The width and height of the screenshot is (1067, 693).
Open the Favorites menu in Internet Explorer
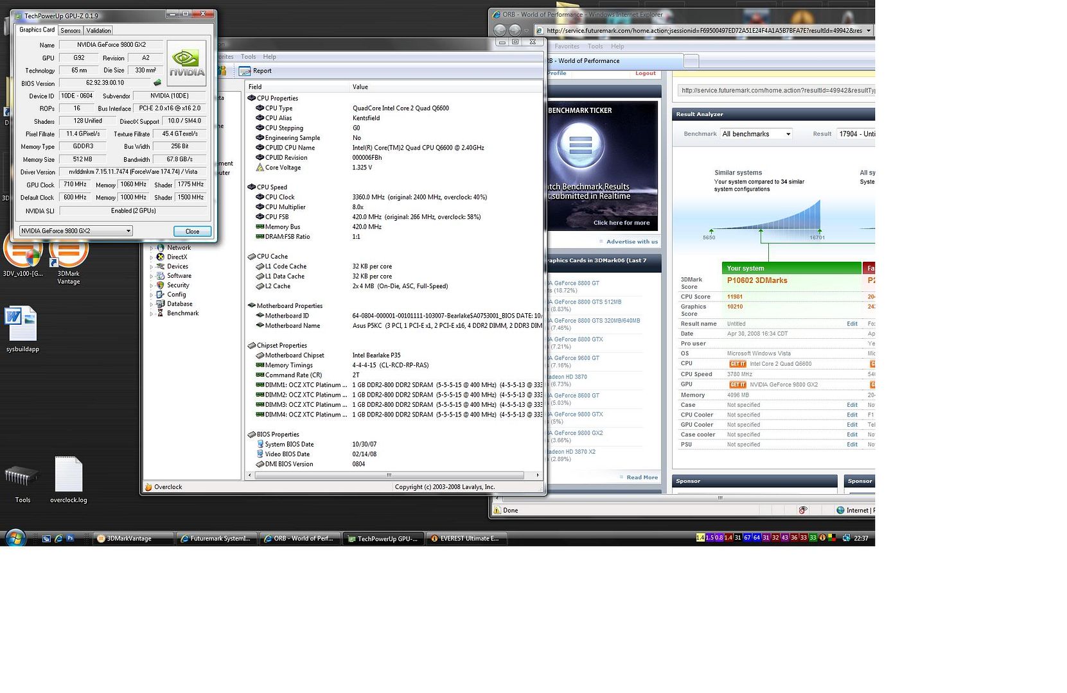[x=567, y=46]
